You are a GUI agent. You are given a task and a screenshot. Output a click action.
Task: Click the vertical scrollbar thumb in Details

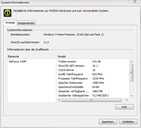[x=131, y=72]
